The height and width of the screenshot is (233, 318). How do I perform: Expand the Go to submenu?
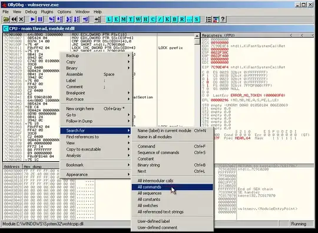[x=97, y=115]
